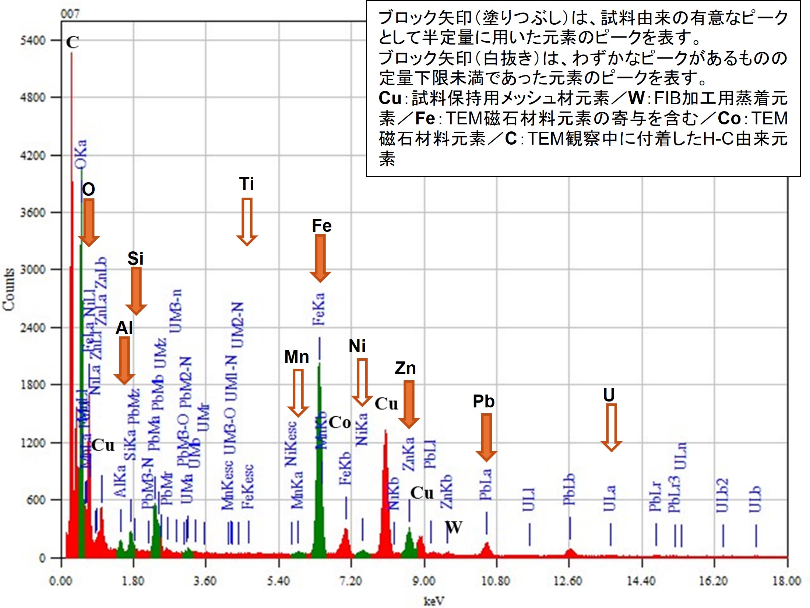Image resolution: width=810 pixels, height=608 pixels.
Task: Select the blue PbLa line label
Action: pyautogui.click(x=485, y=484)
